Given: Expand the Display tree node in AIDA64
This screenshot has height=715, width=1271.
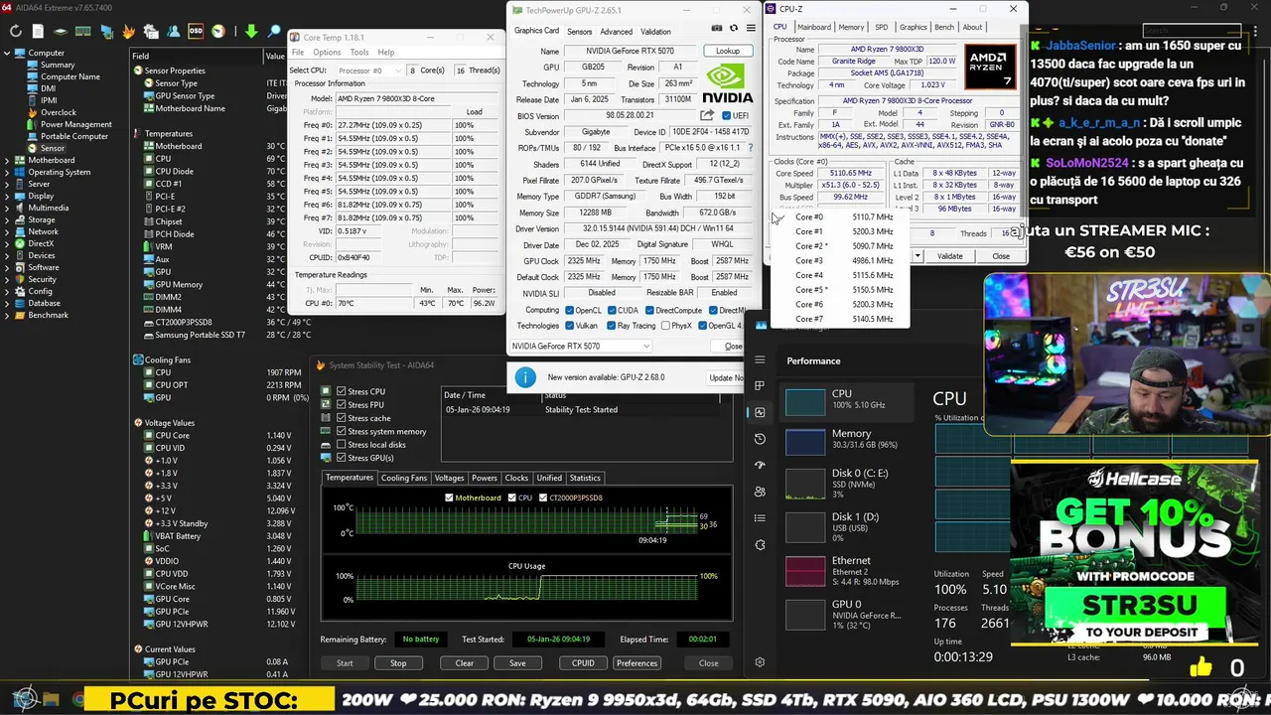Looking at the screenshot, I should click(x=7, y=196).
